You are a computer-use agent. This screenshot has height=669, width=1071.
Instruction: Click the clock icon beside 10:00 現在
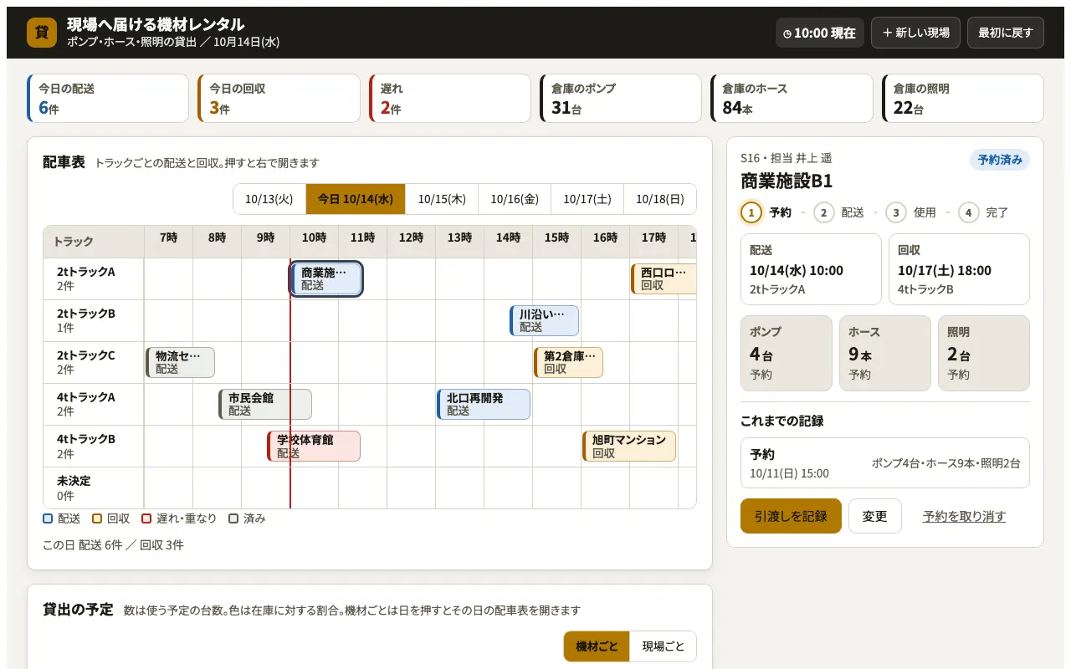(x=787, y=33)
